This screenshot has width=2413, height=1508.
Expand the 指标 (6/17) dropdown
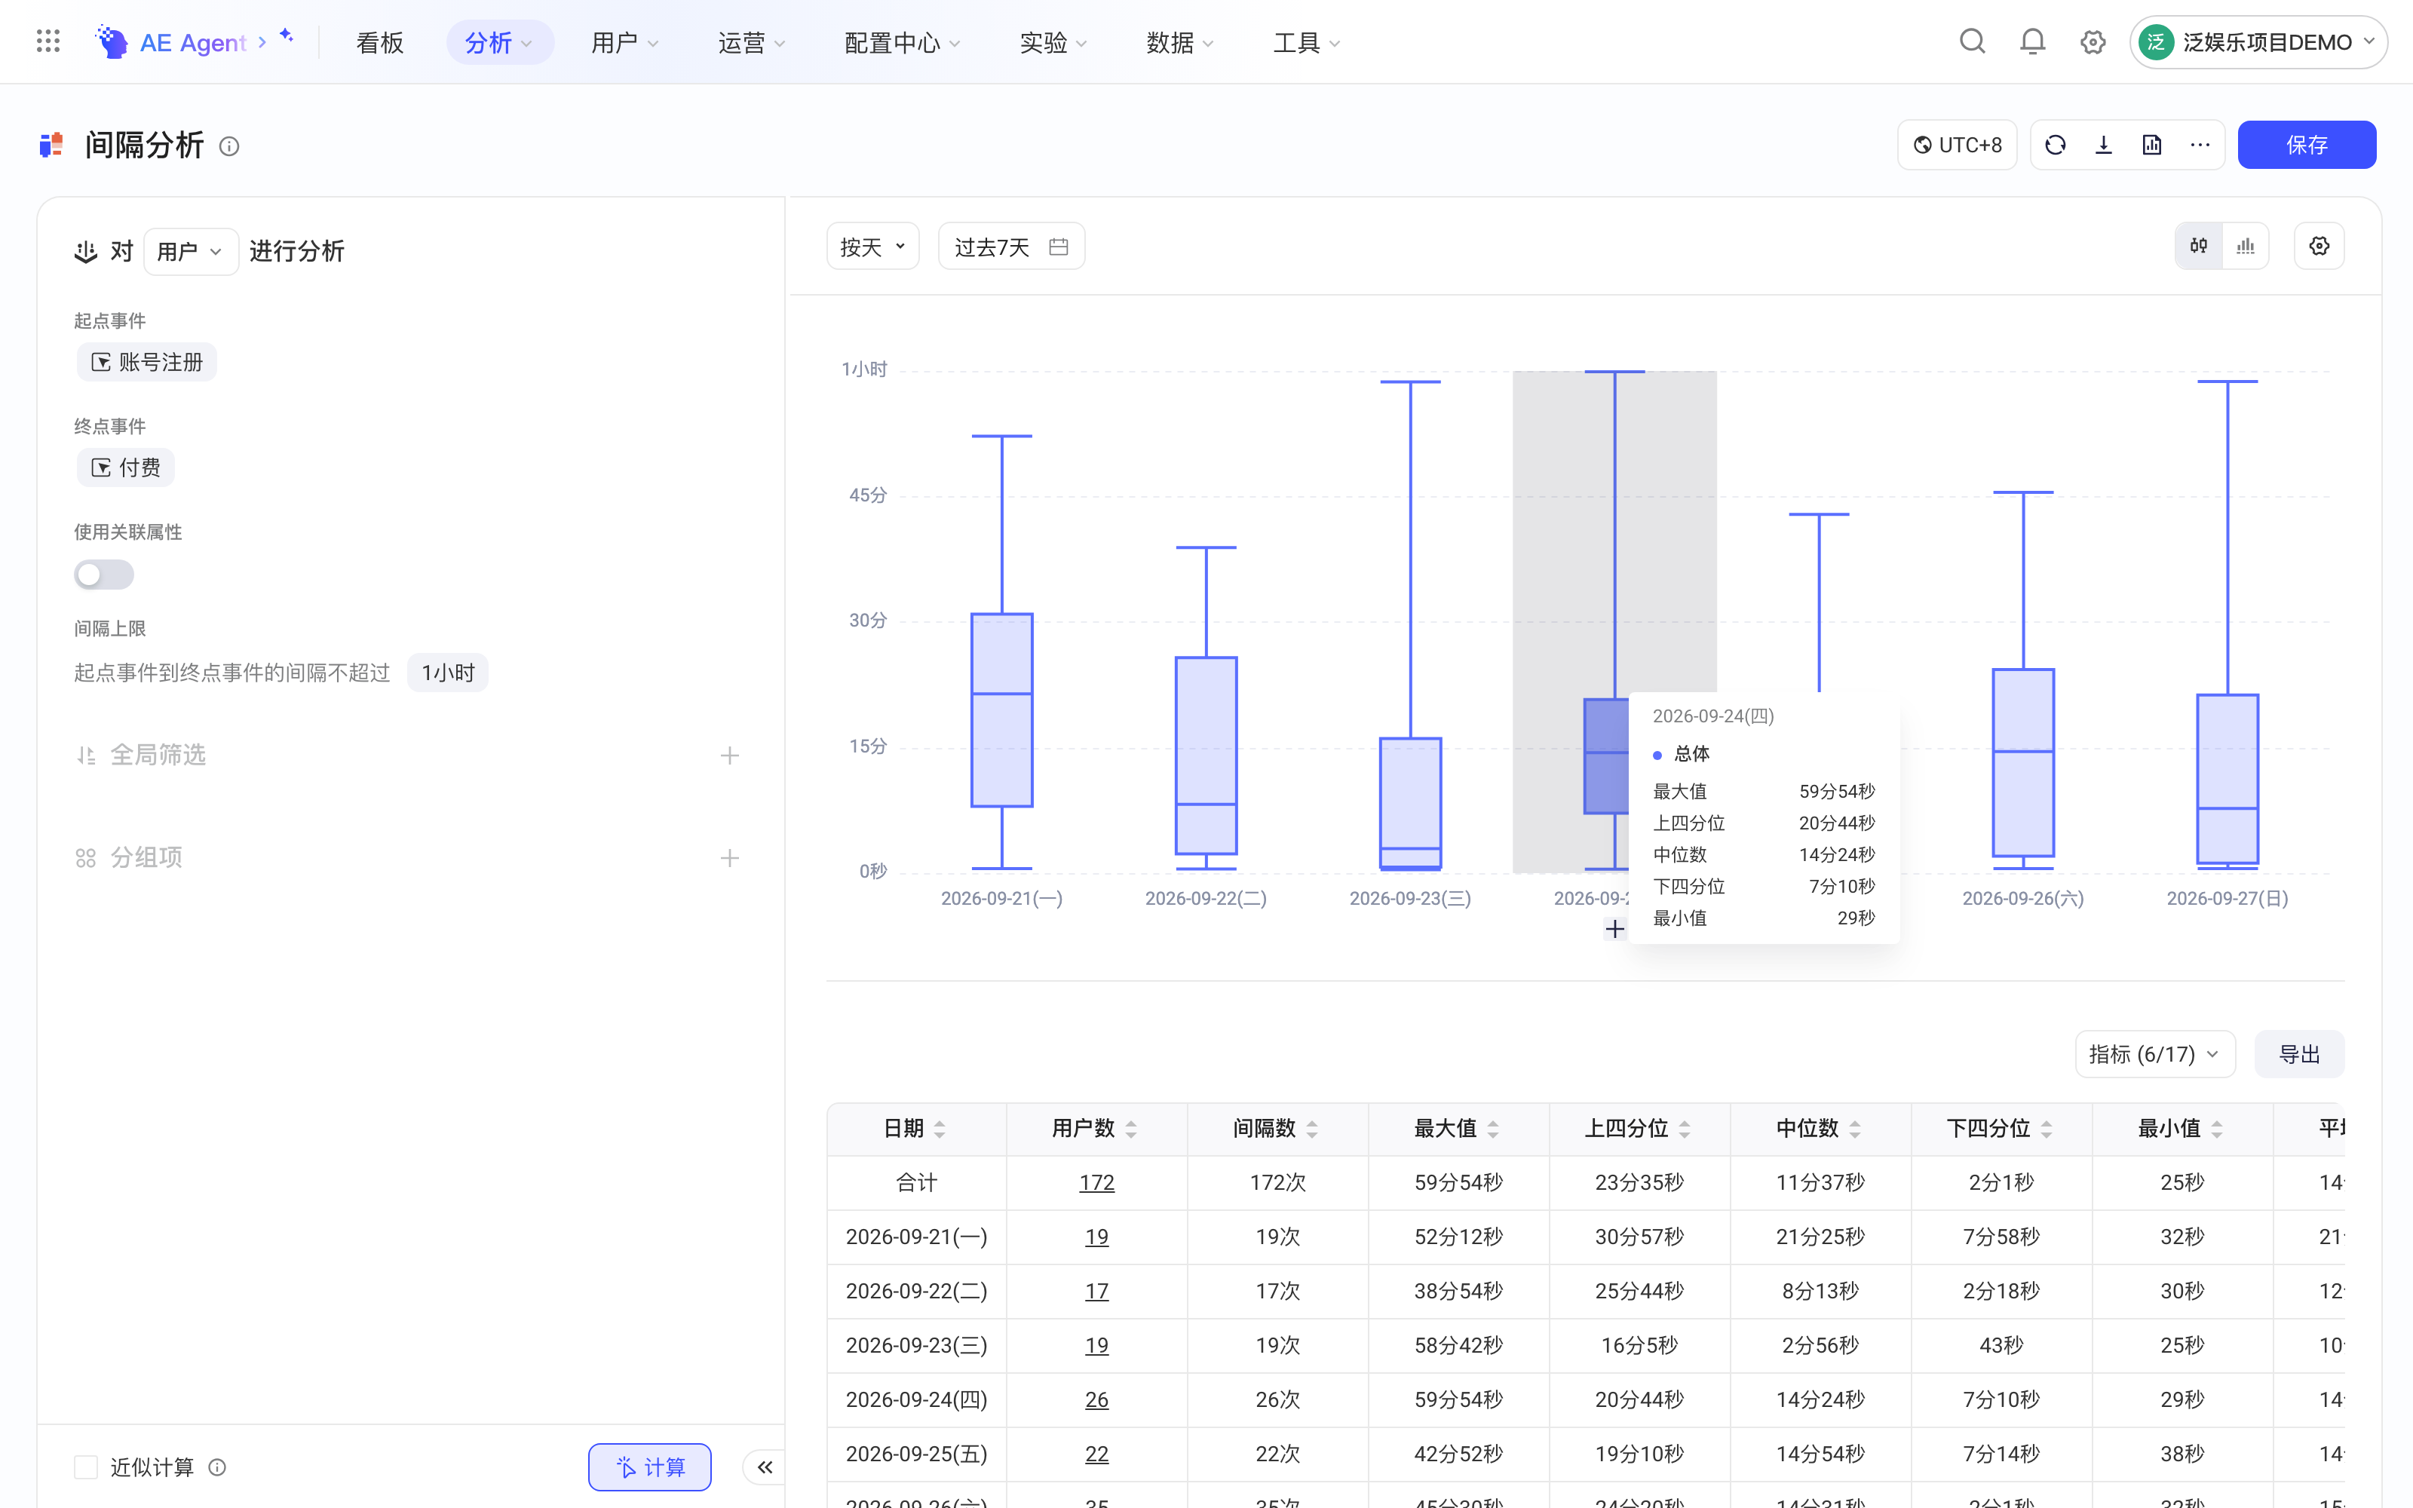click(2155, 1054)
